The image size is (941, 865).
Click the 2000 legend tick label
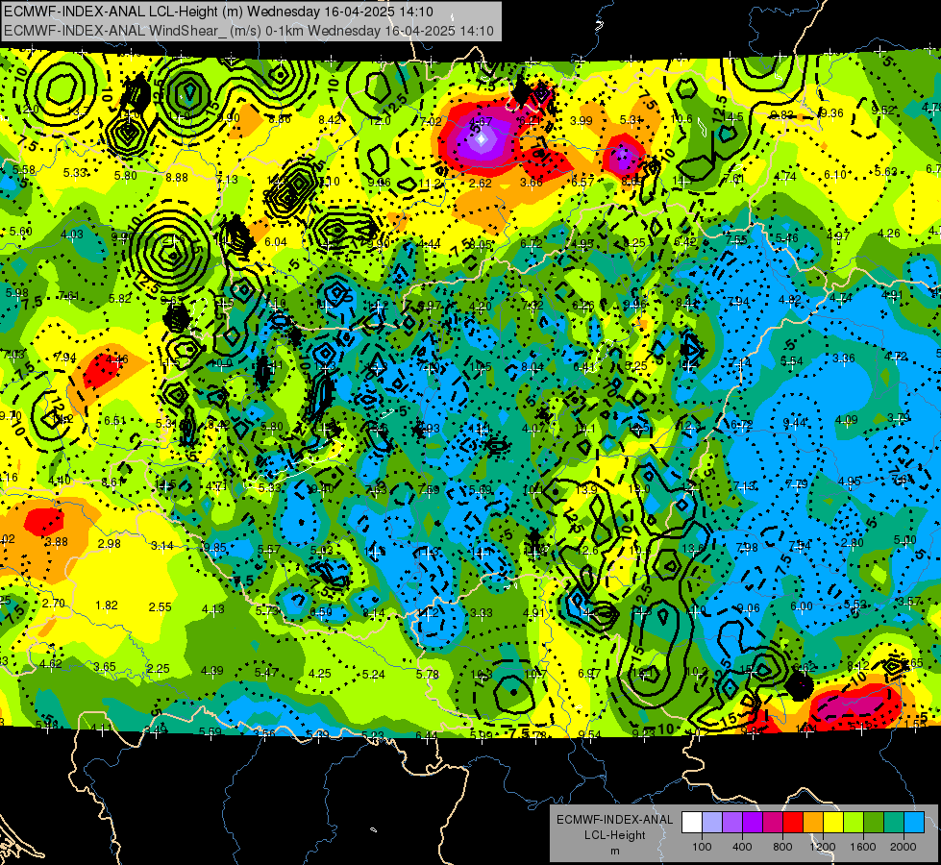[904, 847]
